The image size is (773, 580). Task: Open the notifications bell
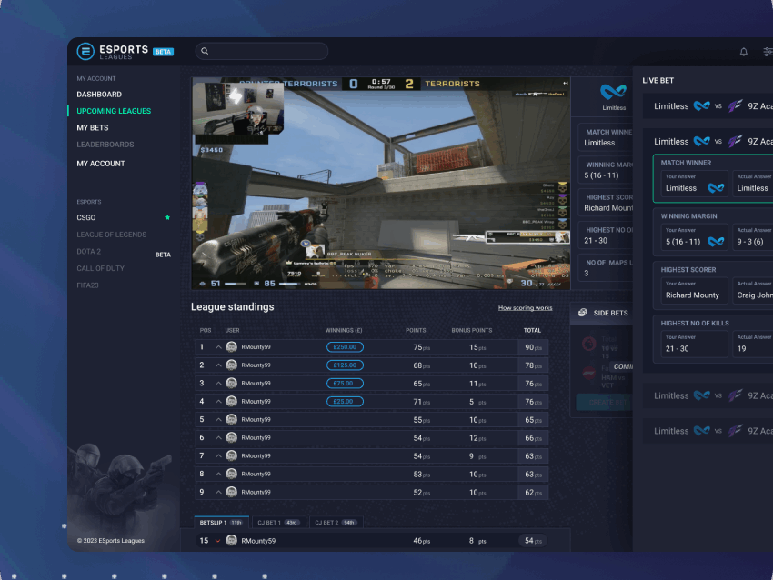coord(744,52)
